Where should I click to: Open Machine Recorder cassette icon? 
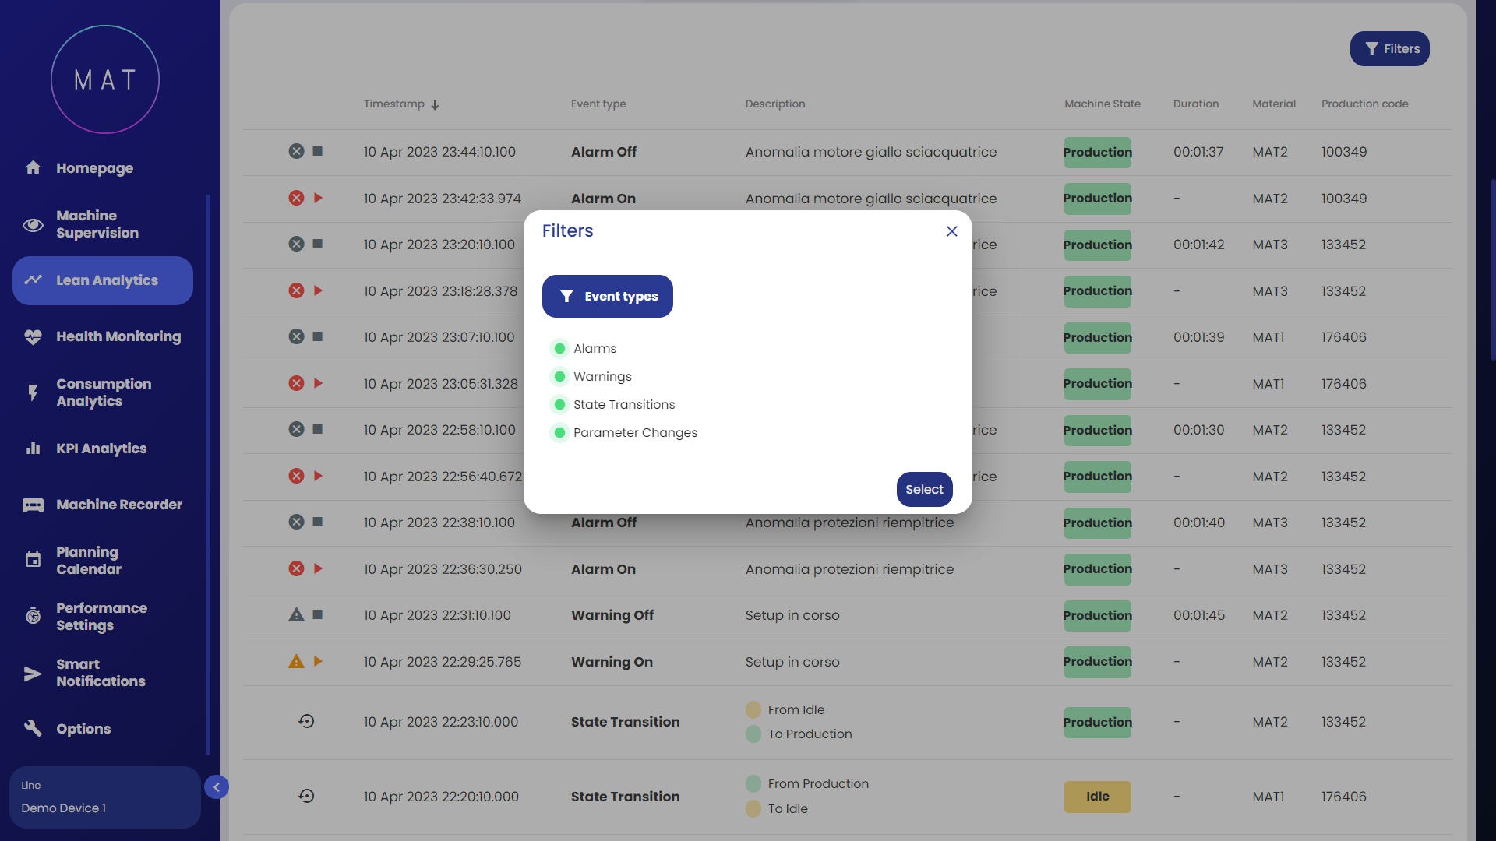point(33,505)
